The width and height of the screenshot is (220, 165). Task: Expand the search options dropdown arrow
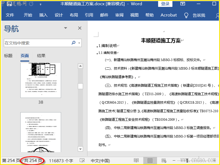pos(79,43)
